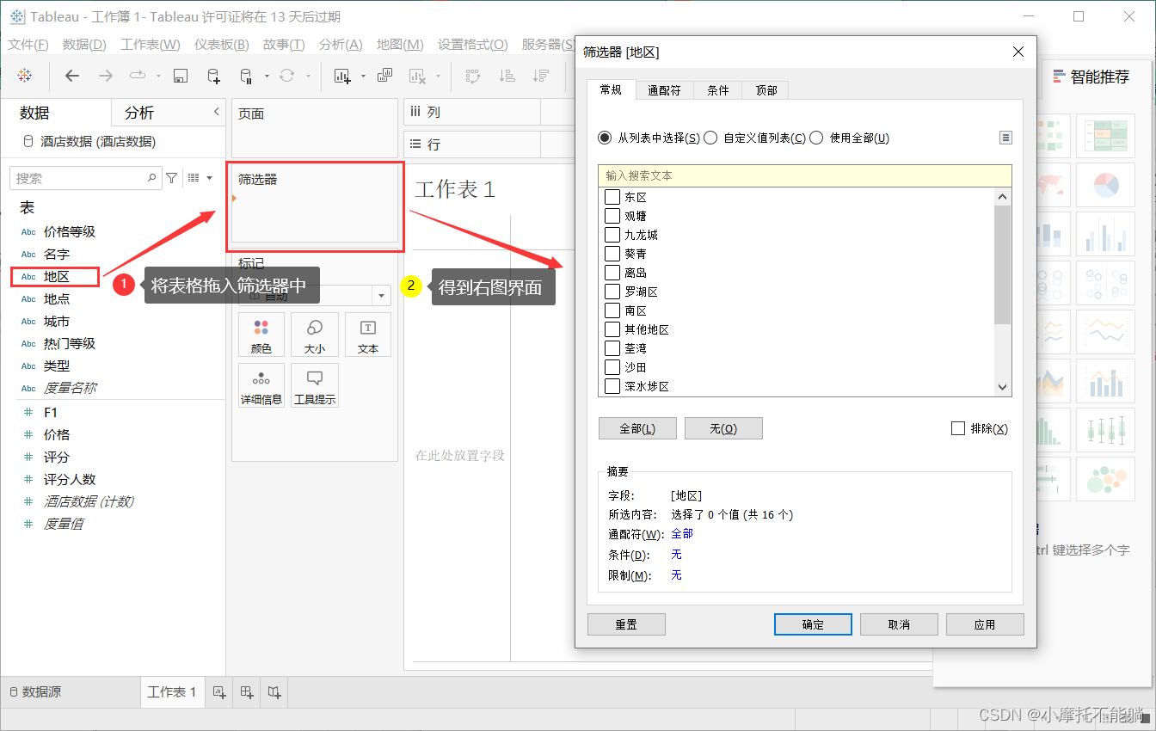Click the Tableau start page logo icon
Screen dimensions: 1156x731
coord(25,76)
